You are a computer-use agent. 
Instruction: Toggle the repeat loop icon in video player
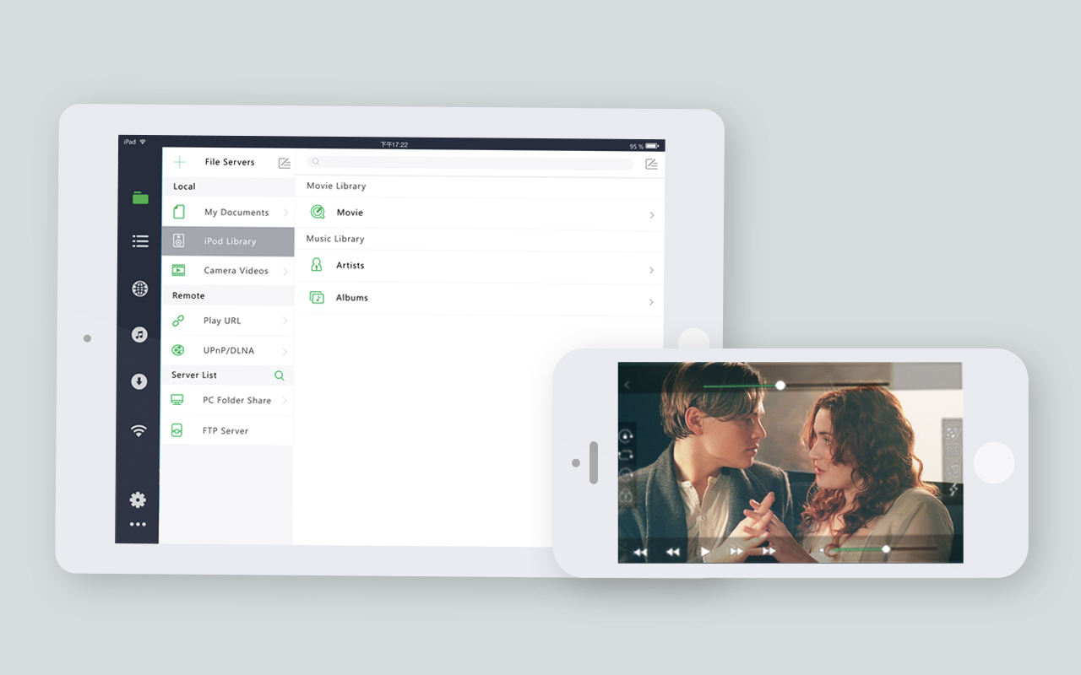(x=626, y=455)
